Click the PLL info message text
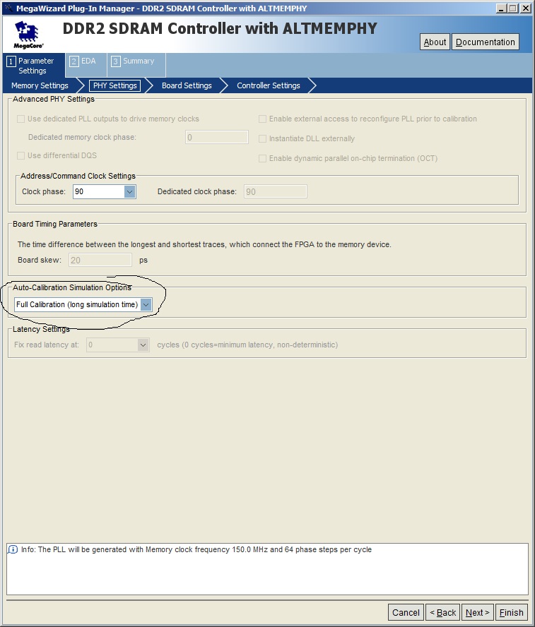Viewport: 535px width, 627px height. click(x=196, y=549)
